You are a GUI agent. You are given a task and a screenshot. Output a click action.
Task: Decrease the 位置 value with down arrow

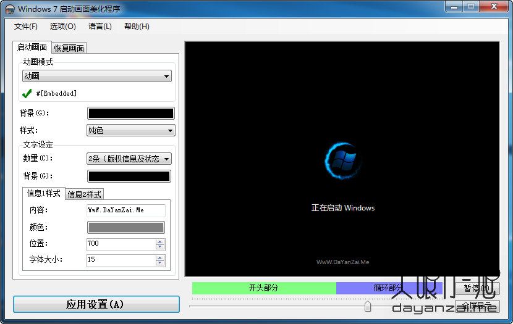(x=160, y=247)
